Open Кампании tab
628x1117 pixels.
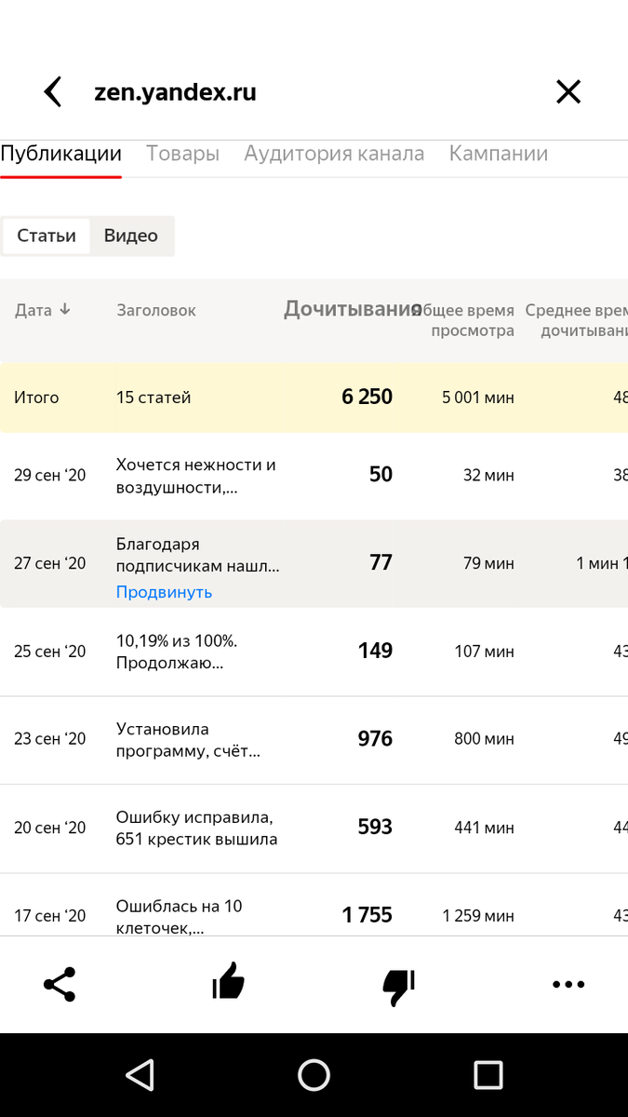pos(499,154)
